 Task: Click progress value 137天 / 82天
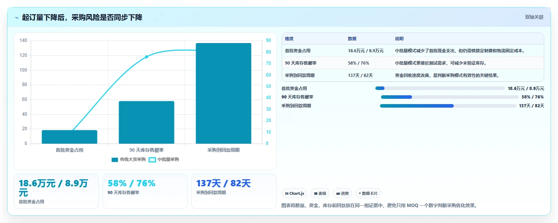(531, 106)
